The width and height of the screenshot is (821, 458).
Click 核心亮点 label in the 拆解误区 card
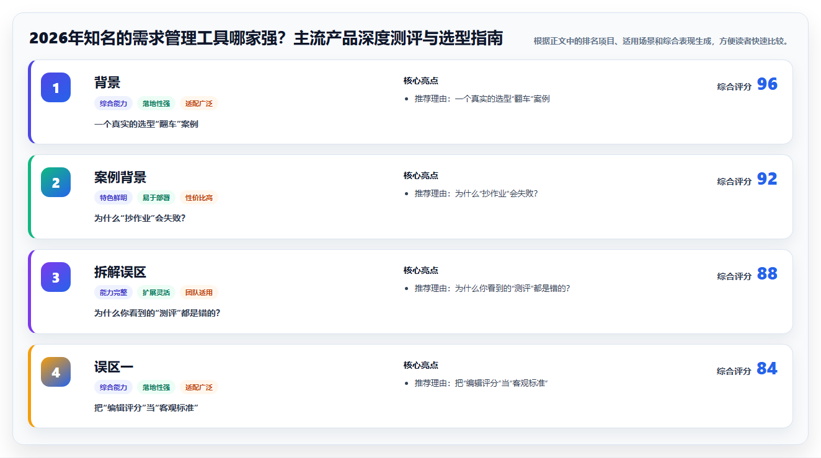(421, 270)
